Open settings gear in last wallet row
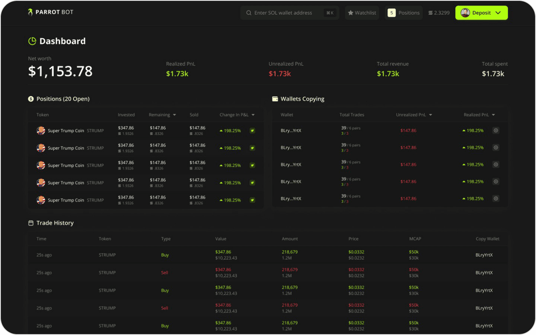The height and width of the screenshot is (335, 536). [496, 198]
